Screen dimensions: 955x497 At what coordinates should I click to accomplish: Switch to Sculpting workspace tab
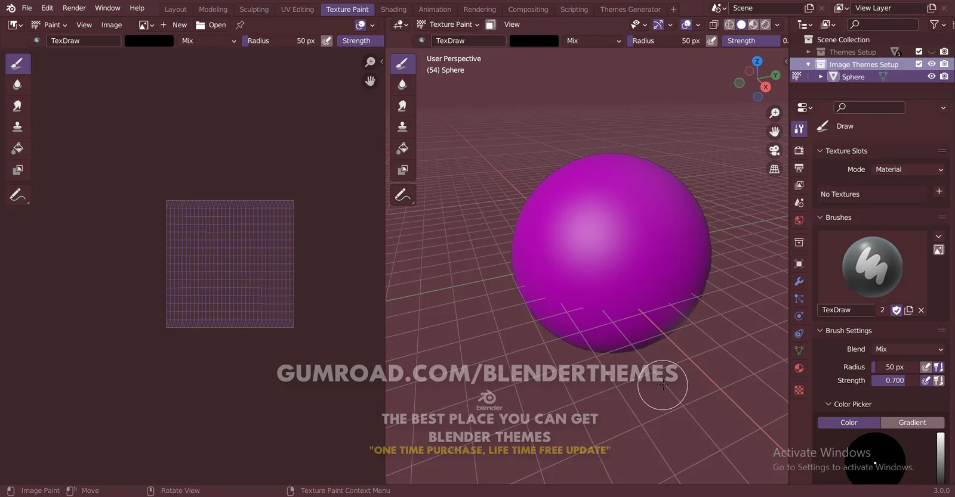click(x=254, y=10)
